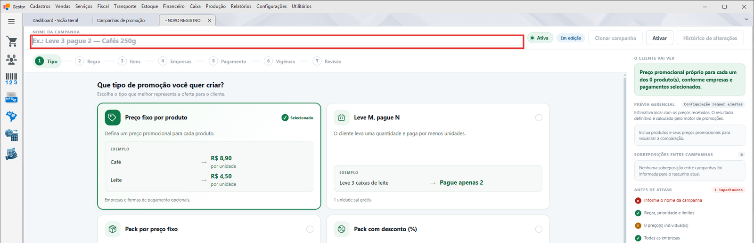Click the Ativar button
754x243 pixels.
659,38
